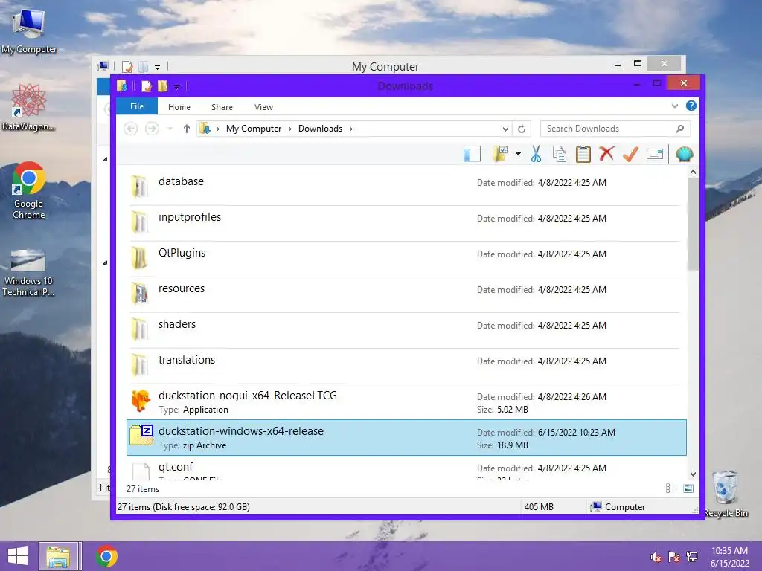Click the zip archive file icon

click(141, 435)
